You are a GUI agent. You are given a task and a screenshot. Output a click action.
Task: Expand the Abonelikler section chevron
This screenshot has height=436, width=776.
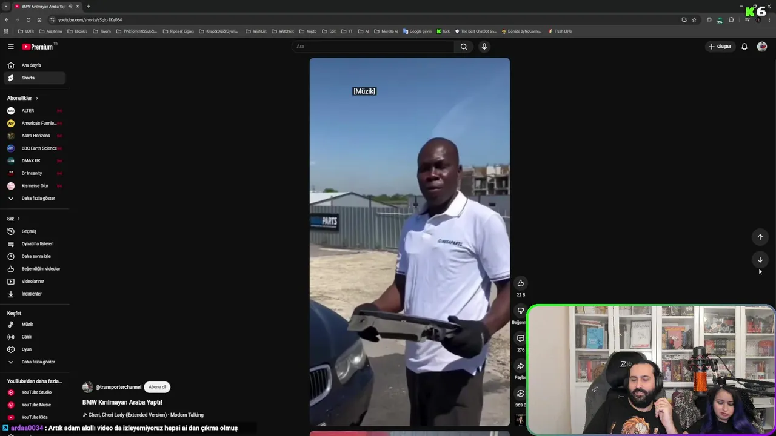pos(36,98)
